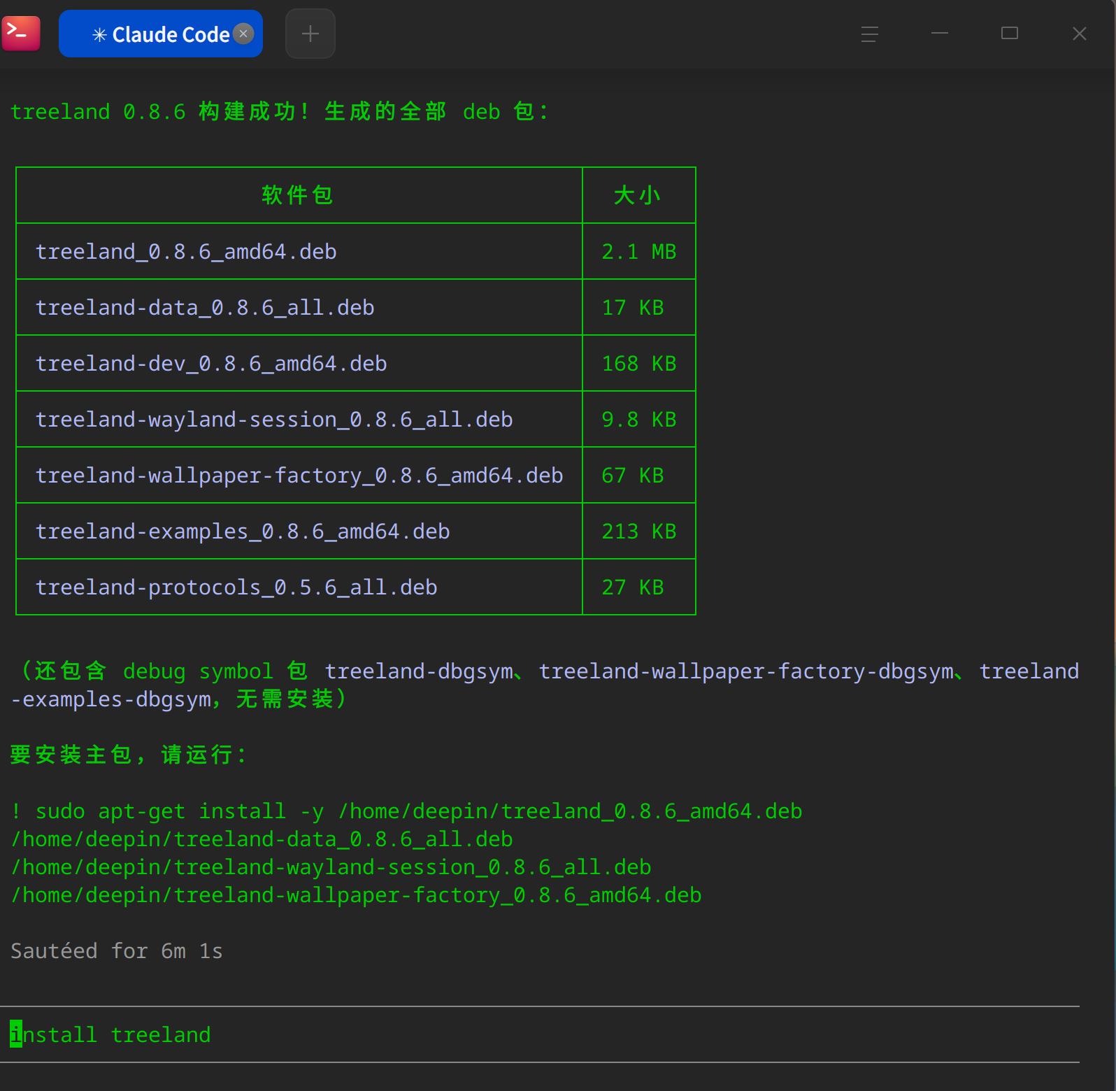The width and height of the screenshot is (1116, 1091).
Task: Maximize the terminal window
Action: click(x=1010, y=34)
